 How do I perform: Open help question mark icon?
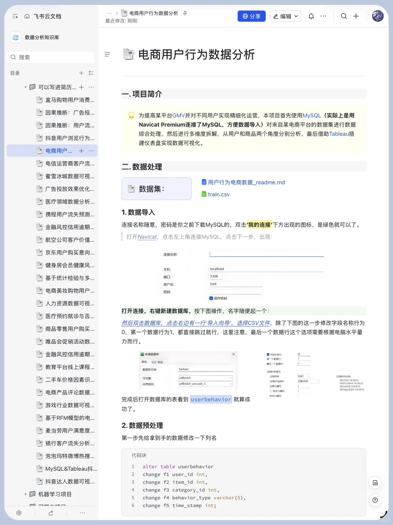[375, 500]
